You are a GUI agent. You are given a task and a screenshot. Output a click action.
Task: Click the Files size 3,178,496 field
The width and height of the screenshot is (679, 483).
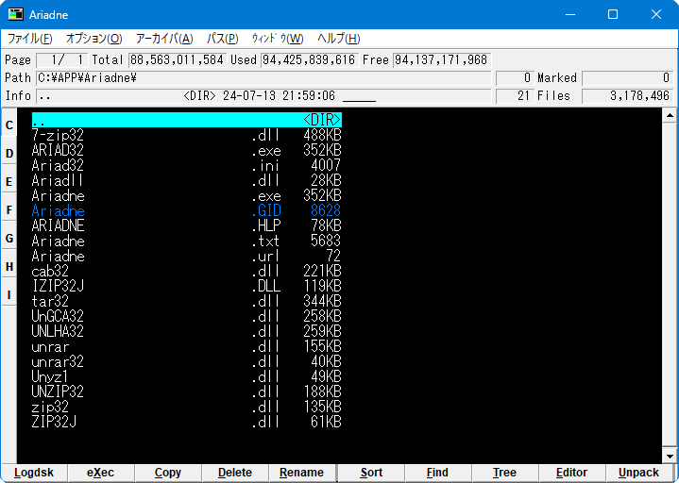coord(627,95)
